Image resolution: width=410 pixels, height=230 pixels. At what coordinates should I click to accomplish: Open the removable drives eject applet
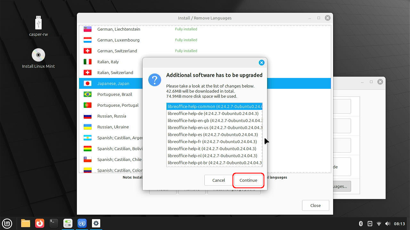click(x=370, y=224)
